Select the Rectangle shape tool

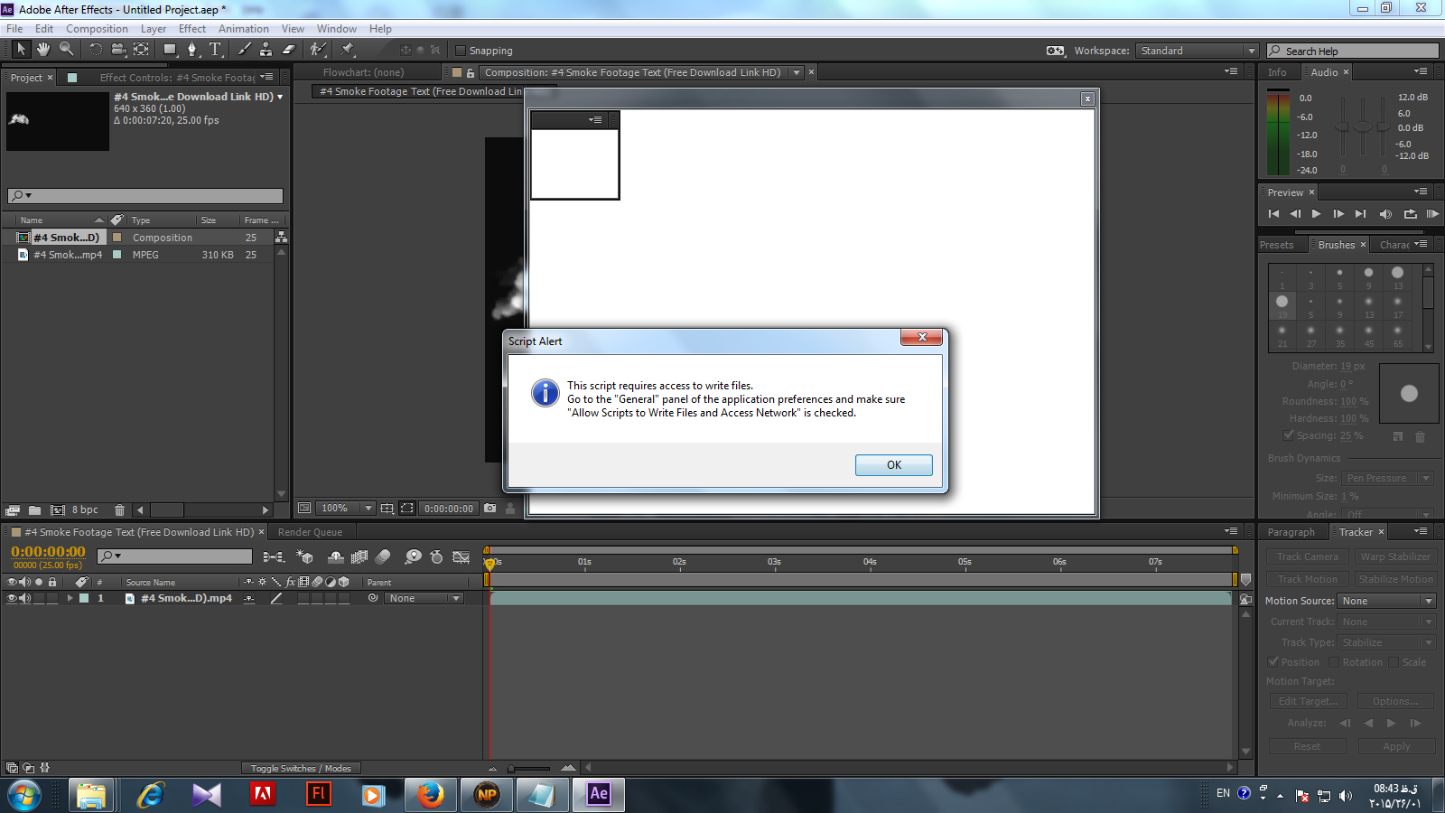[x=169, y=50]
